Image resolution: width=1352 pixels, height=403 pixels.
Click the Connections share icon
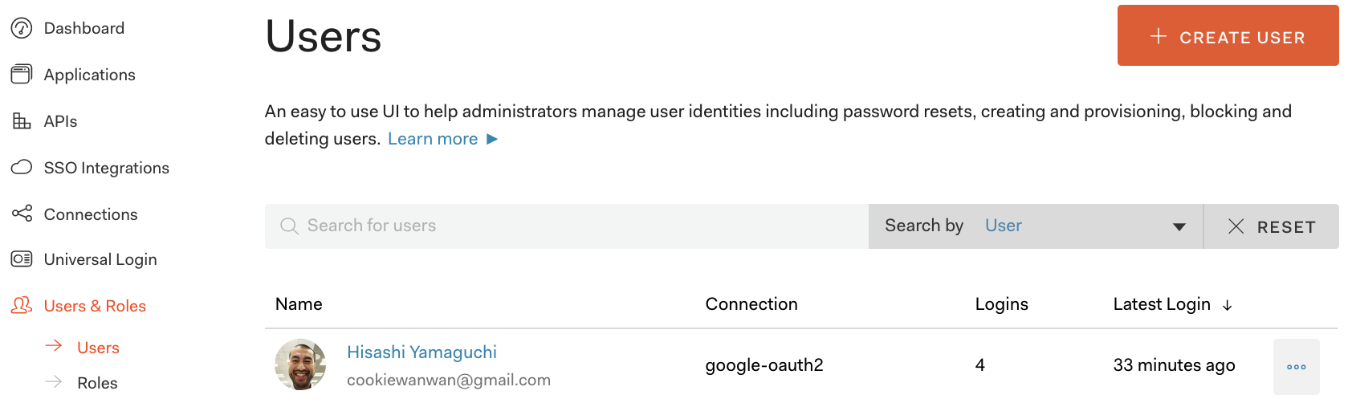point(22,214)
